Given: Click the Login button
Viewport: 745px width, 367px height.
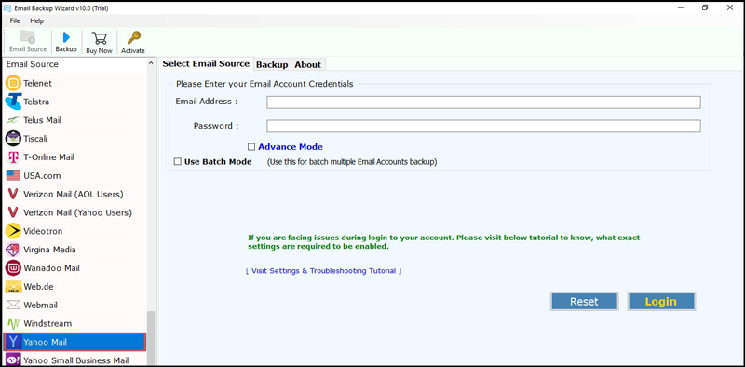Looking at the screenshot, I should click(661, 302).
